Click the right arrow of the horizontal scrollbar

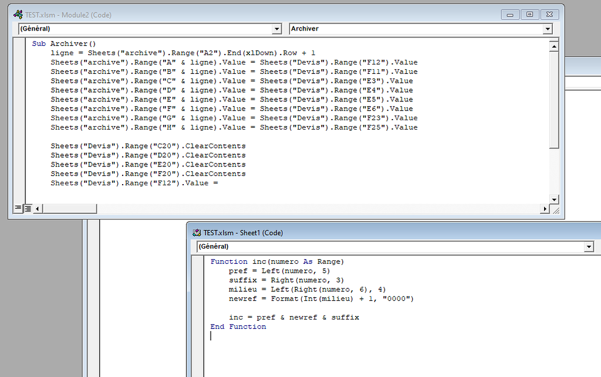tap(545, 208)
